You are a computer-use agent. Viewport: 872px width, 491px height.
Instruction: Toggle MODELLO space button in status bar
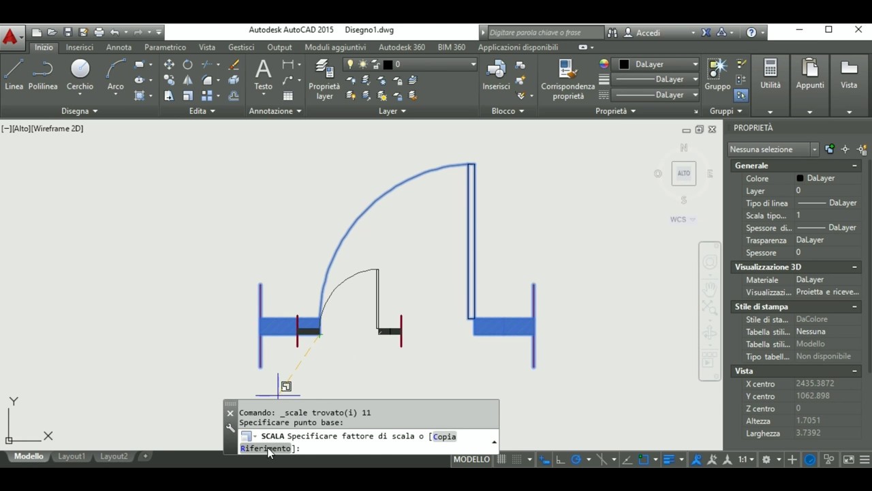(x=471, y=460)
